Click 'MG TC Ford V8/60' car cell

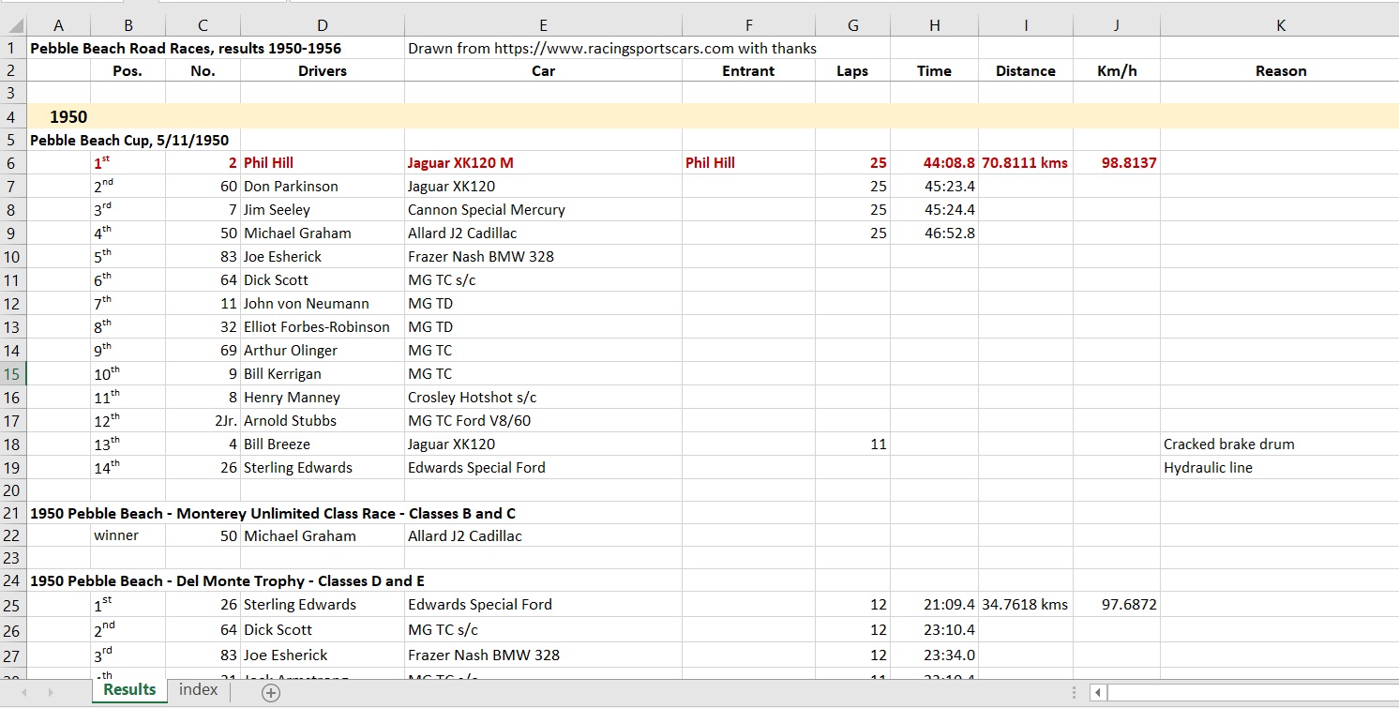click(x=544, y=420)
